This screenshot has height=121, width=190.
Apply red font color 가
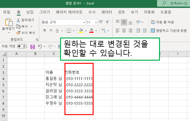pyautogui.click(x=91, y=31)
